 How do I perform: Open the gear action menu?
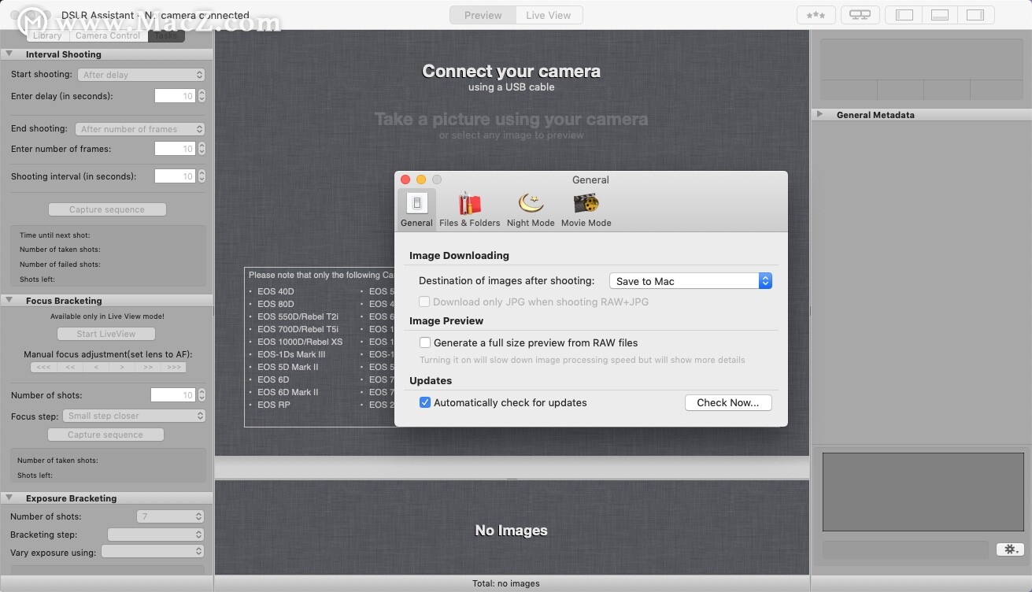point(1010,549)
